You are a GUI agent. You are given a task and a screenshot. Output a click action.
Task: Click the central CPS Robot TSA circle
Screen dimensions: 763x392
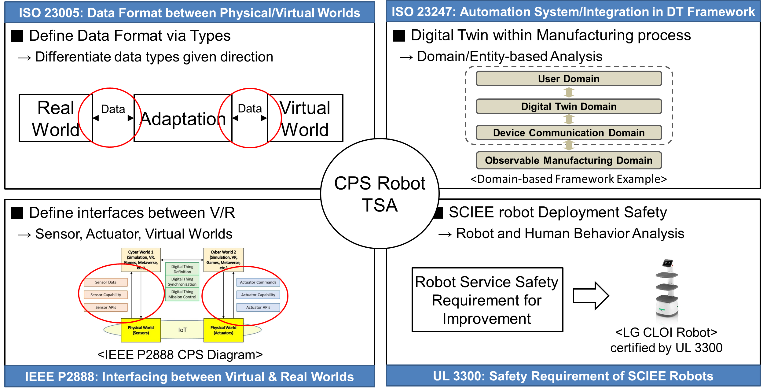coord(380,194)
